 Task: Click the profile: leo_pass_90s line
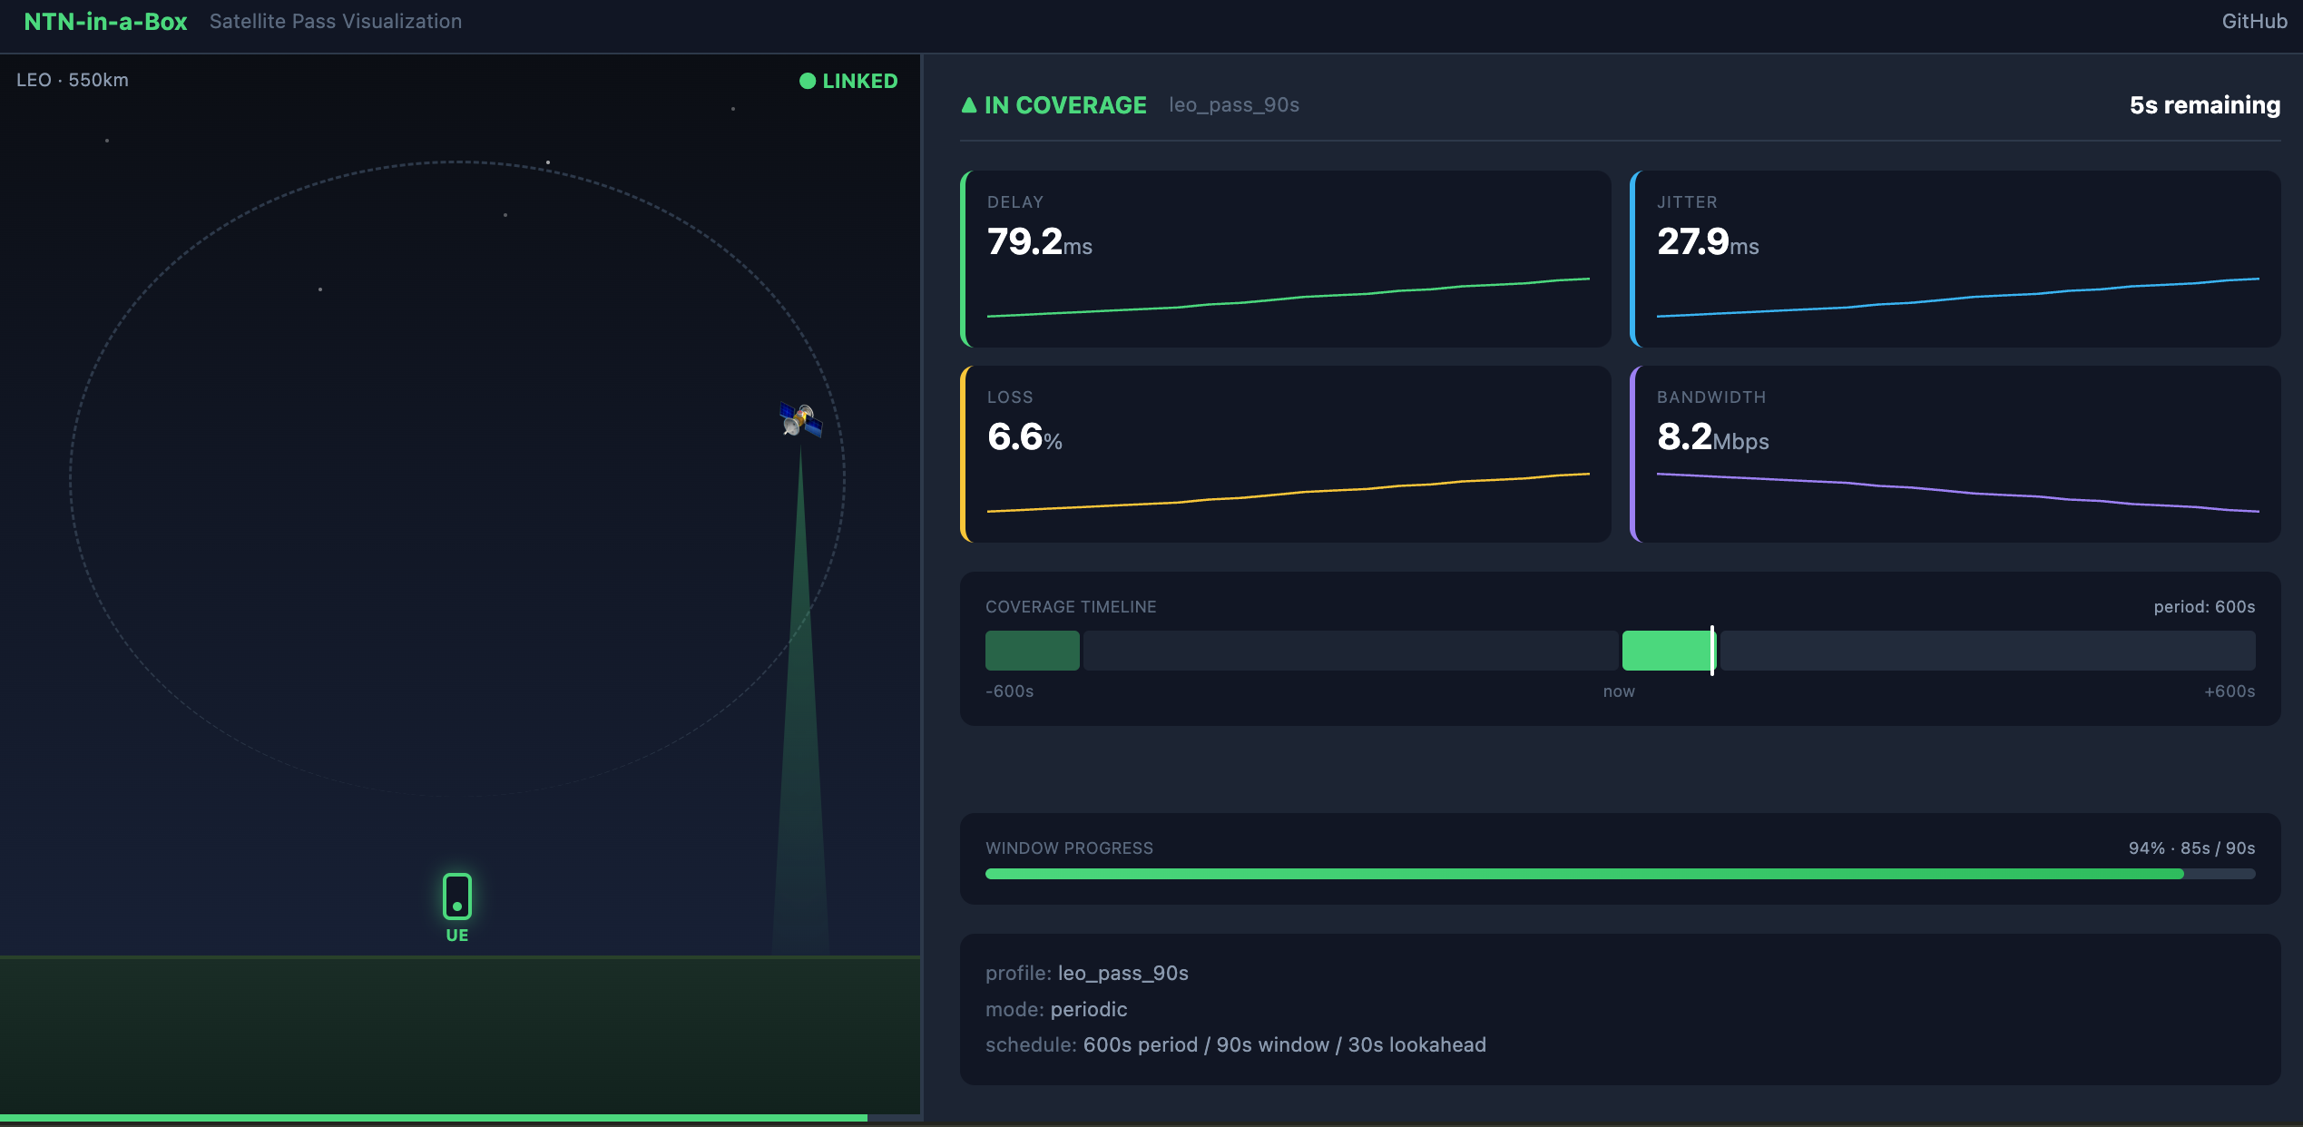coord(1087,973)
